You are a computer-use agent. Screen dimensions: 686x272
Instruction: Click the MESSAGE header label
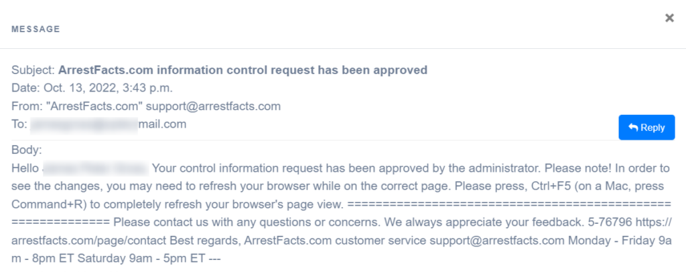(36, 29)
